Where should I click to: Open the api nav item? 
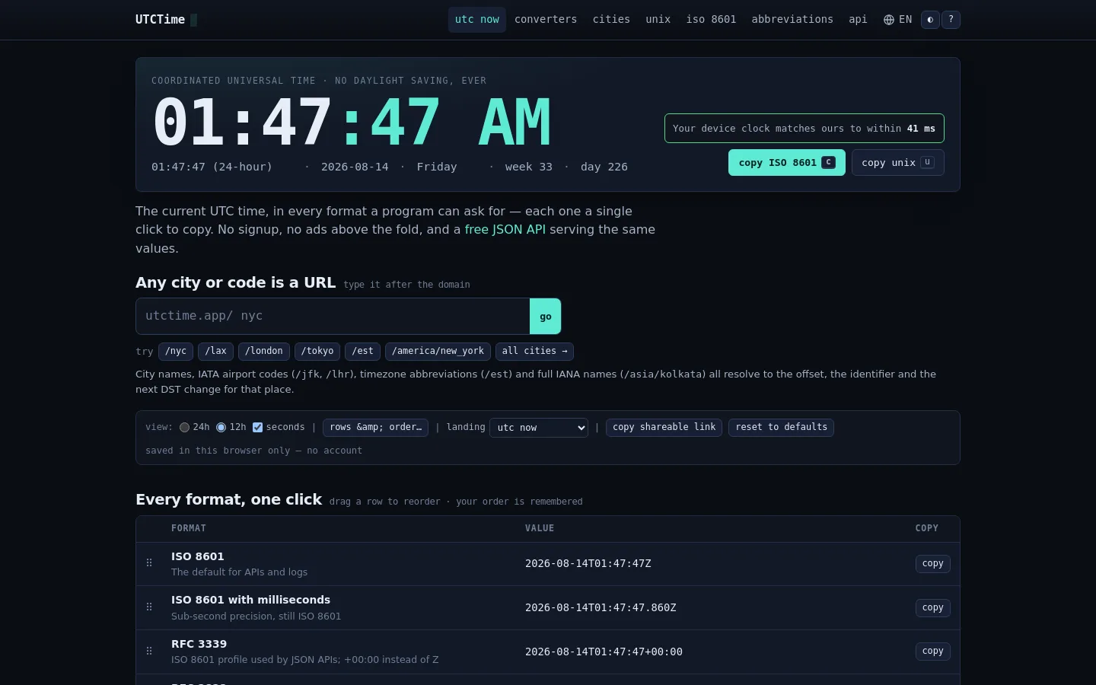858,20
